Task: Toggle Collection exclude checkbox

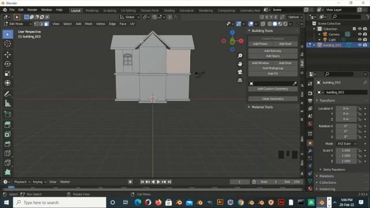Action: (354, 29)
